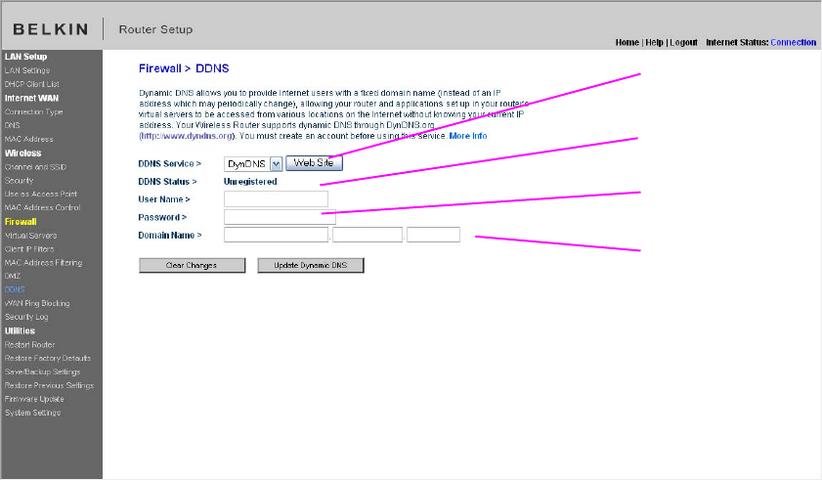Open Restore Previous Settings page
This screenshot has width=822, height=480.
click(x=49, y=385)
